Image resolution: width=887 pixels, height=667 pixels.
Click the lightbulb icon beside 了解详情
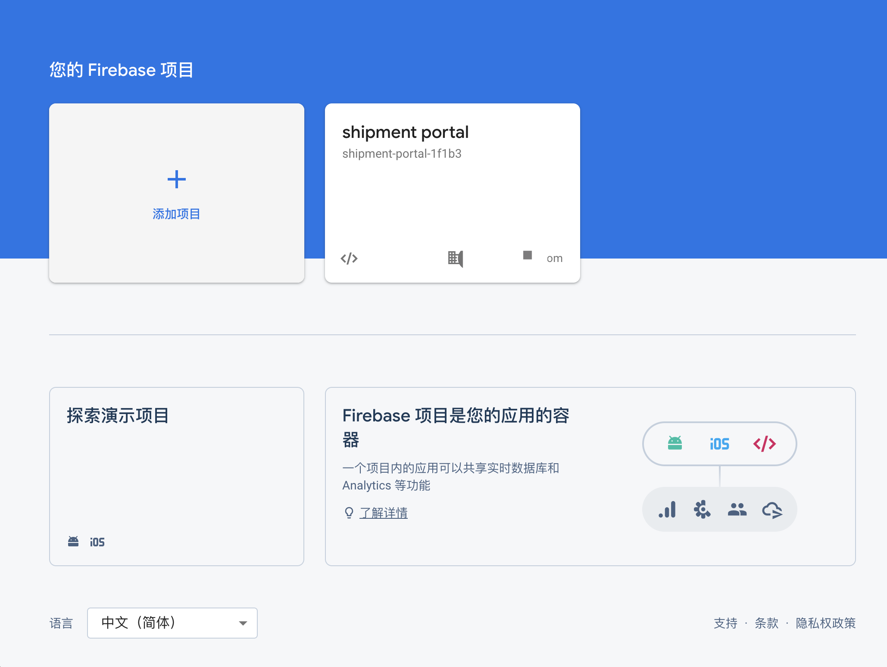(x=349, y=513)
